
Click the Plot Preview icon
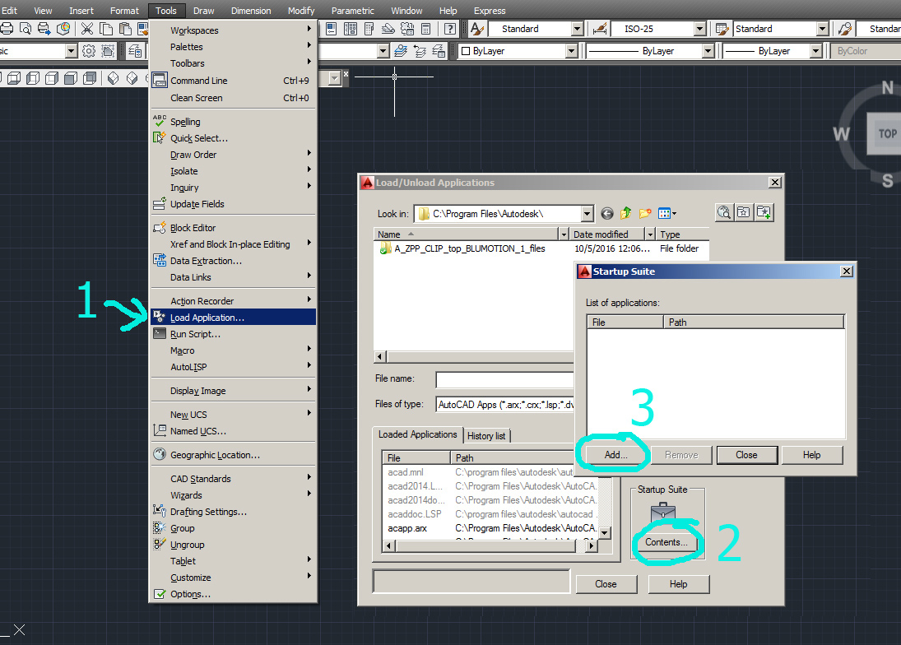(26, 29)
